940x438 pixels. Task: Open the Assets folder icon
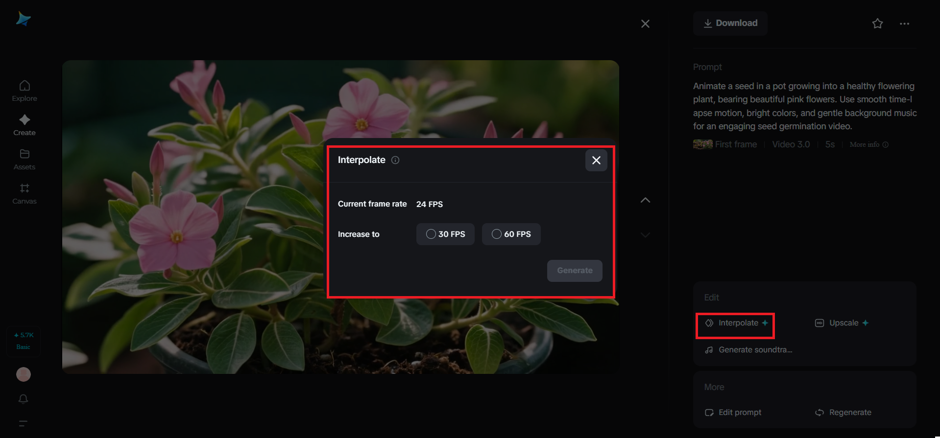point(24,155)
